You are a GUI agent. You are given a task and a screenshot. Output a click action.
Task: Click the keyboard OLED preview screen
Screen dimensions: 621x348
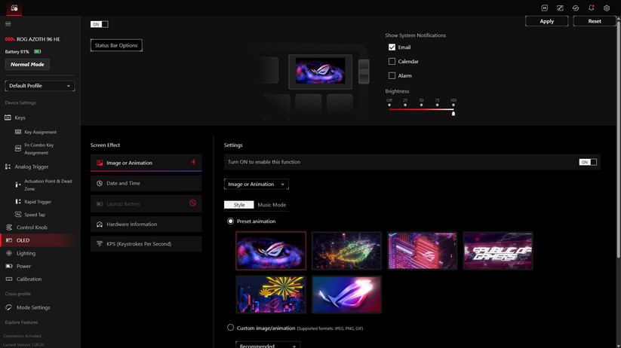click(x=321, y=71)
